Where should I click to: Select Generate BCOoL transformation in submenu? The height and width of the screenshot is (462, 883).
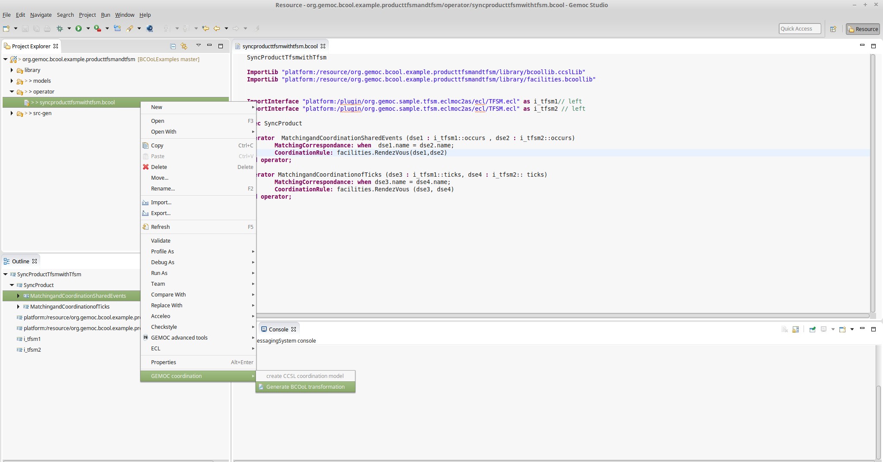click(305, 387)
